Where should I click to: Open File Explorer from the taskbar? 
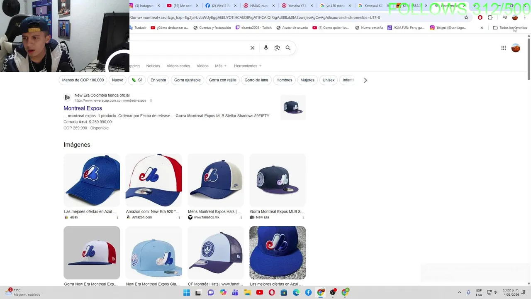[x=247, y=293]
